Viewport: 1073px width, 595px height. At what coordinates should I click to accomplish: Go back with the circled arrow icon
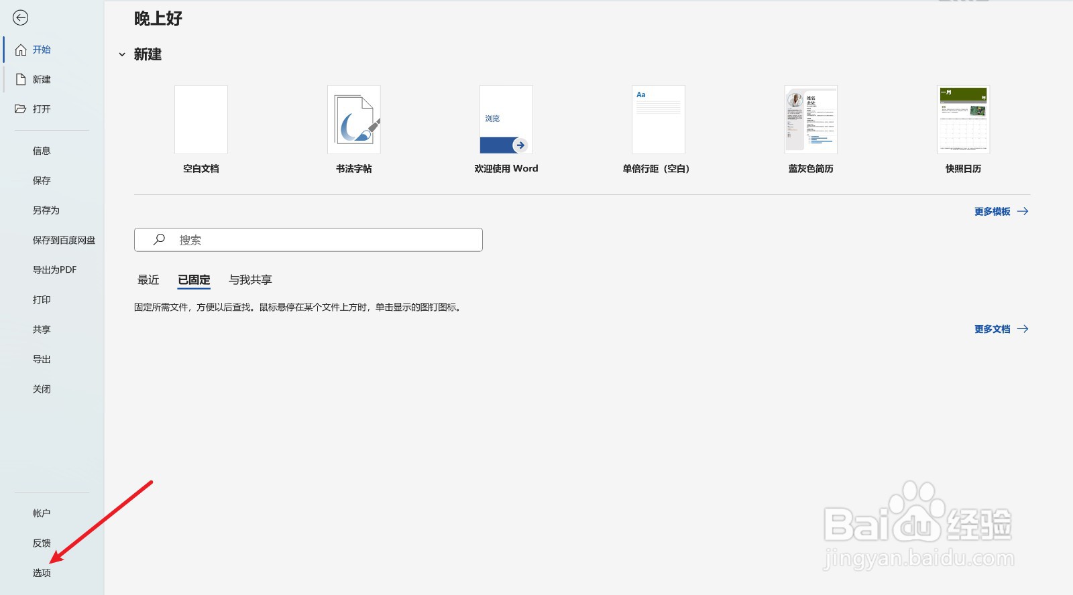pos(21,18)
